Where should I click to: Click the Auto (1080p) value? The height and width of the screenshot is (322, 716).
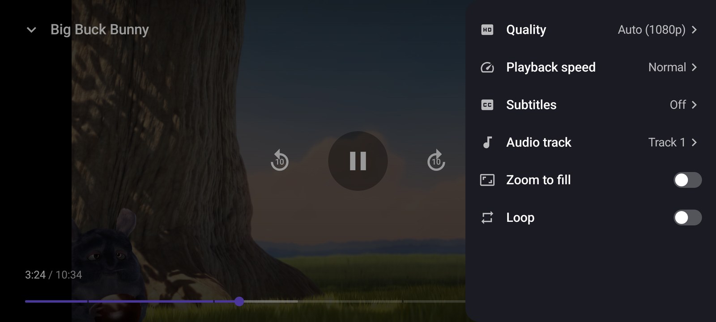coord(652,30)
